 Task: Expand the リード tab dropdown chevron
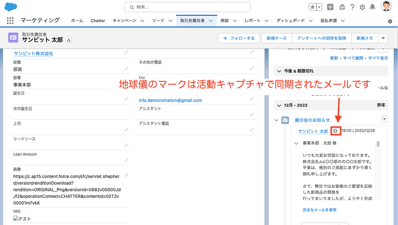[171, 21]
